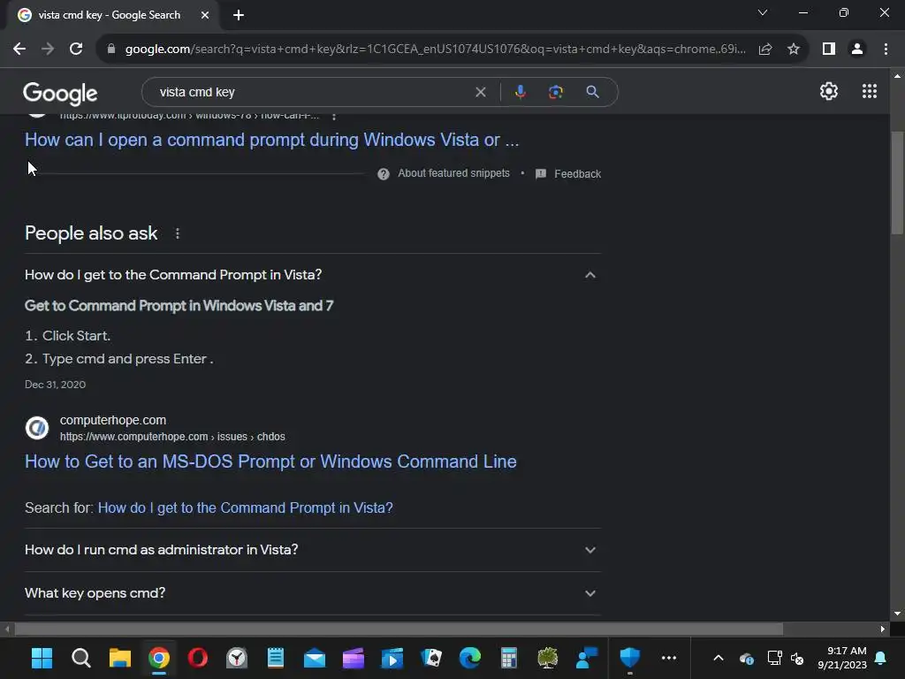
Task: Click Dec 31, 2020 date text
Action: (55, 385)
